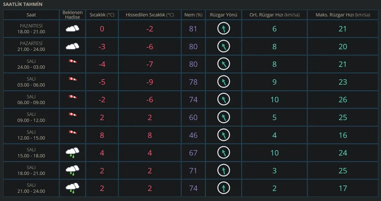Click the Rüzgar Yönü column header
This screenshot has width=381, height=201.
[x=224, y=15]
